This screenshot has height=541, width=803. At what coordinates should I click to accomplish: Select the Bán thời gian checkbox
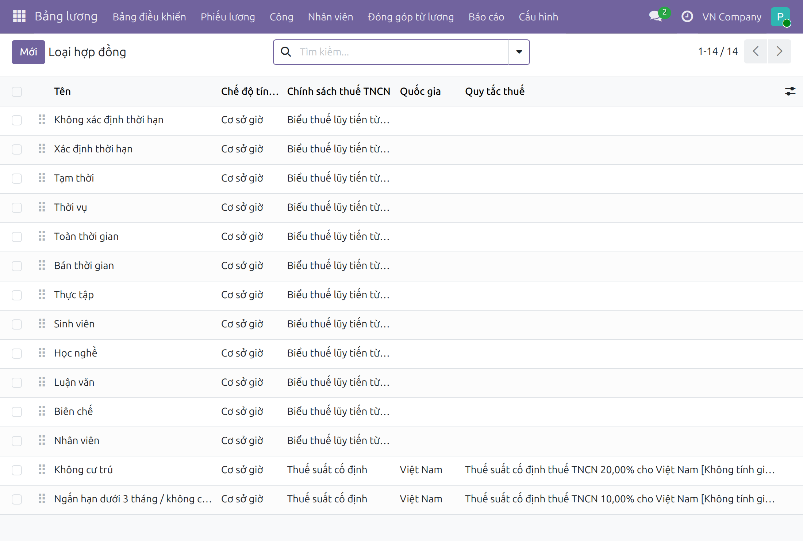(17, 266)
